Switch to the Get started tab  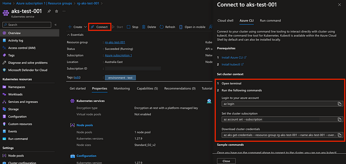pos(78,89)
